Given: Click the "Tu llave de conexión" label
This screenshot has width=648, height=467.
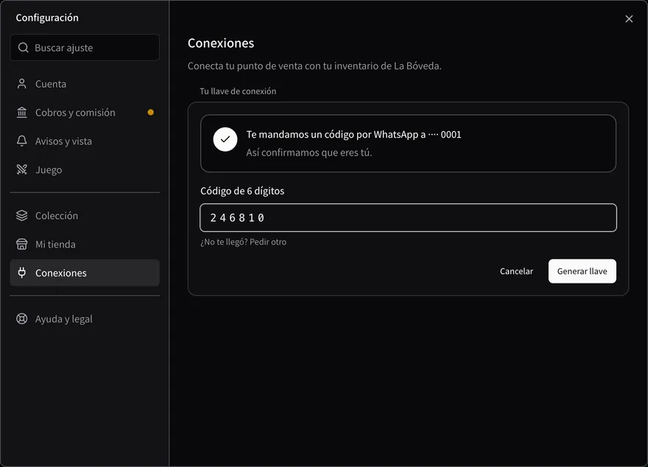Looking at the screenshot, I should (x=238, y=91).
